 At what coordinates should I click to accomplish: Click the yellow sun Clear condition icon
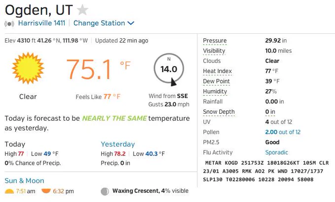[28, 68]
